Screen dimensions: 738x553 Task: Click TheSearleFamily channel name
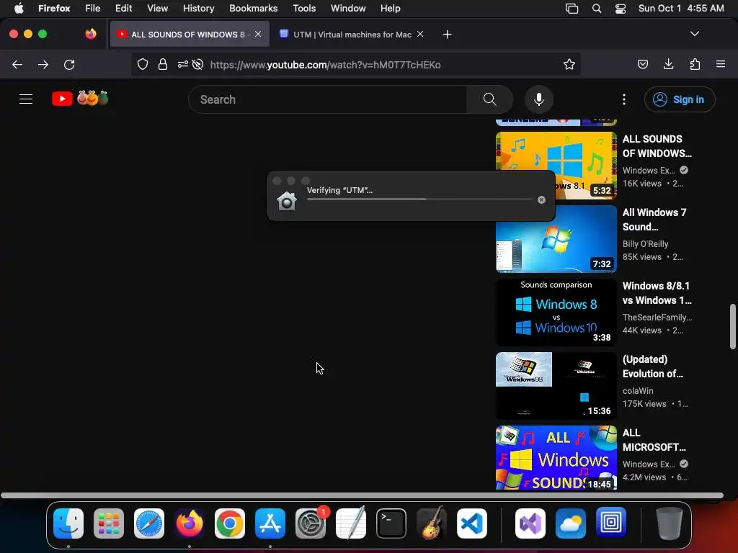point(657,318)
